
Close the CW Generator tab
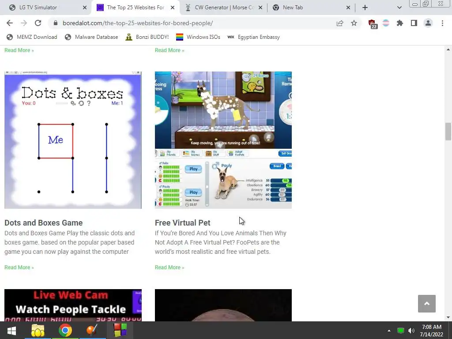point(260,8)
